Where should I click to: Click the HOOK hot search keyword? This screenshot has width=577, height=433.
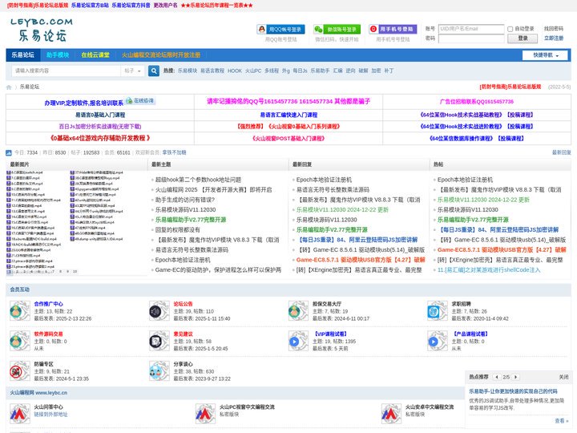(x=234, y=71)
